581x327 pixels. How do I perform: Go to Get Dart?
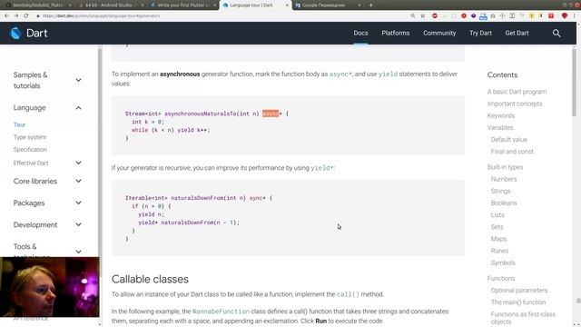point(517,33)
